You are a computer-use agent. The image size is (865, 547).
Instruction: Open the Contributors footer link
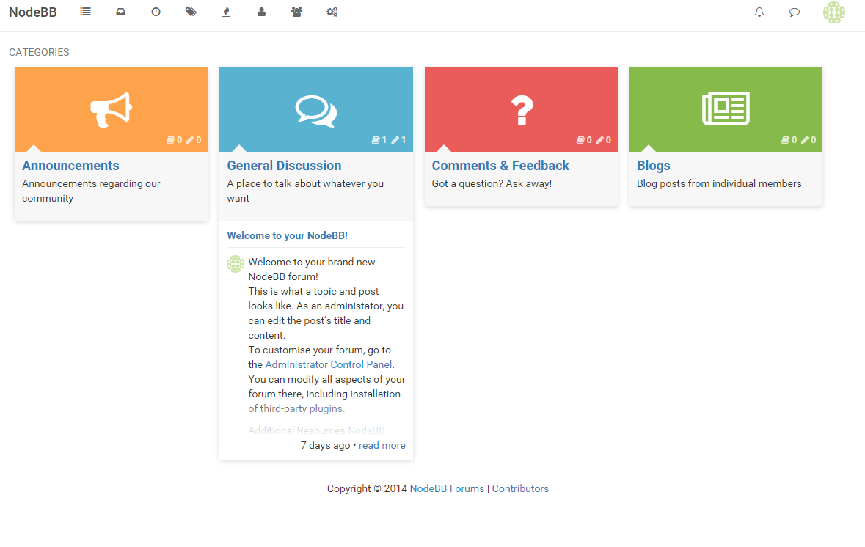point(520,488)
